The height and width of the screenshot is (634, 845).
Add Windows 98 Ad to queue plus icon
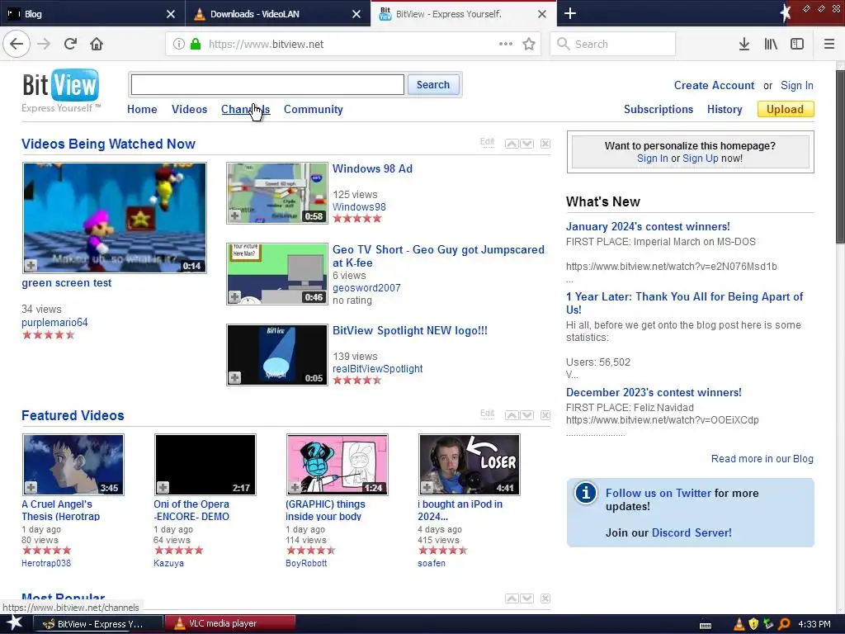pyautogui.click(x=234, y=215)
